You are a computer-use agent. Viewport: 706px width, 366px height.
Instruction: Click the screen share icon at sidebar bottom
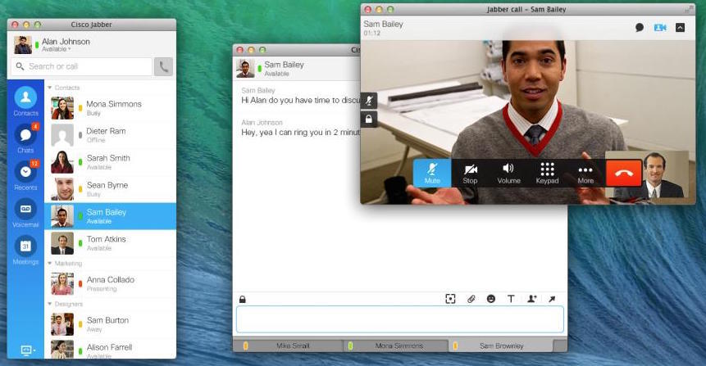(x=27, y=350)
